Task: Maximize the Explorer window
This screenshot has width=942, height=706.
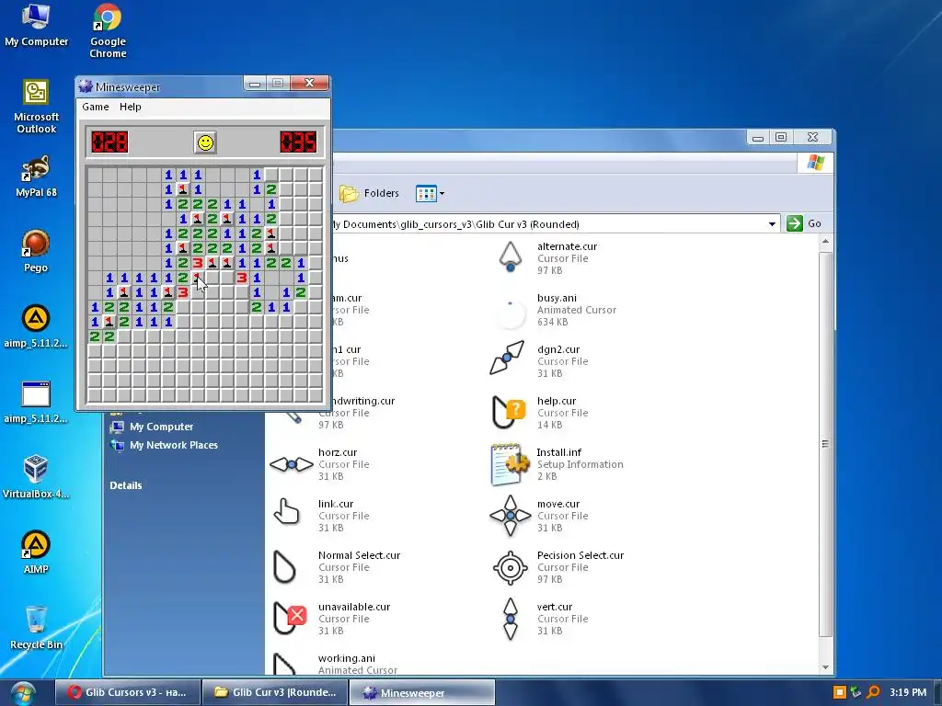Action: (x=781, y=138)
